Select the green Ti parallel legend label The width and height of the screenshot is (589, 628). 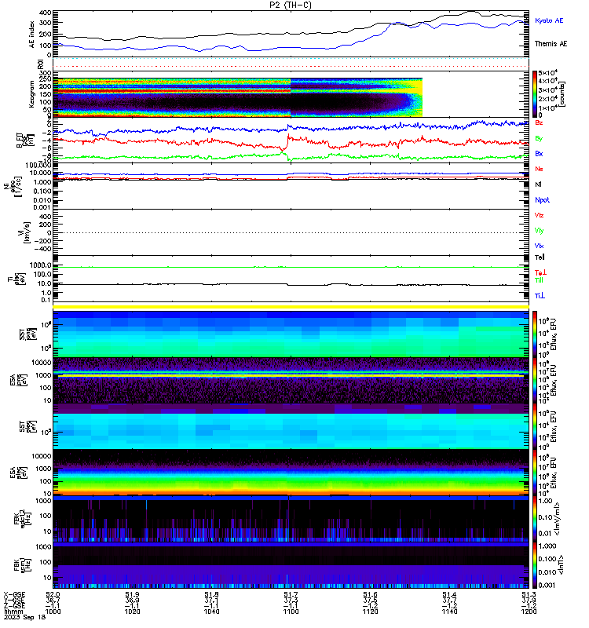[539, 280]
